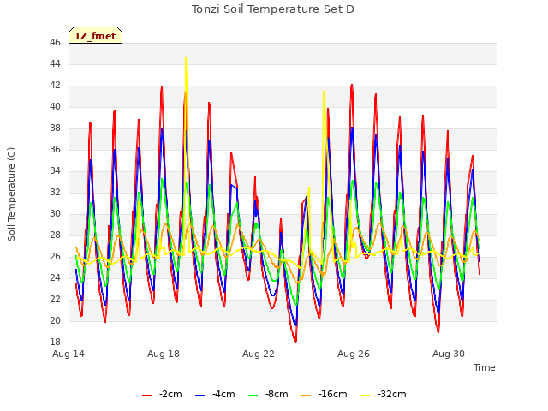
Task: Click the Time axis label
Action: (x=485, y=367)
